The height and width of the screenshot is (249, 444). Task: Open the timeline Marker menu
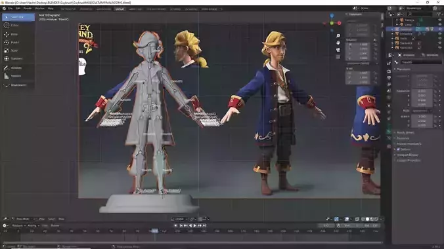55,225
